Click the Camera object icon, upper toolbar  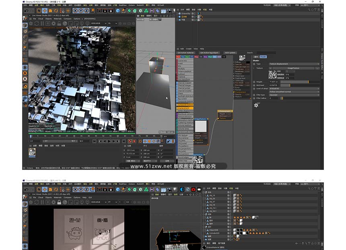click(x=169, y=10)
